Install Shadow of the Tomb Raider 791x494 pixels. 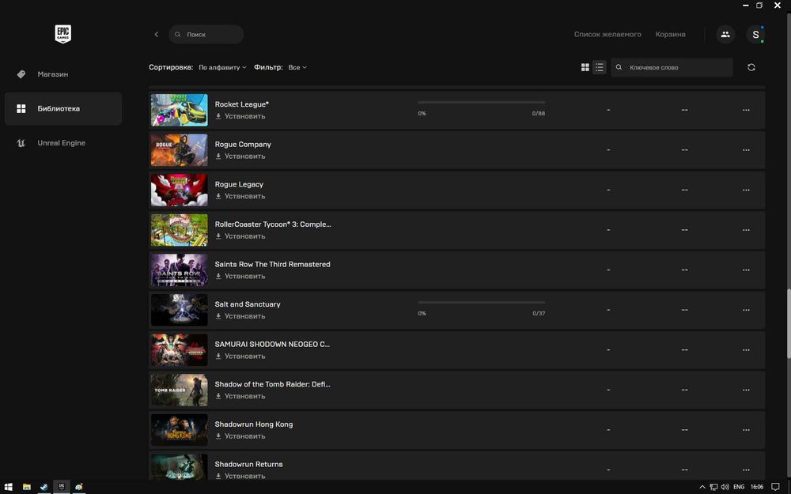coord(240,396)
